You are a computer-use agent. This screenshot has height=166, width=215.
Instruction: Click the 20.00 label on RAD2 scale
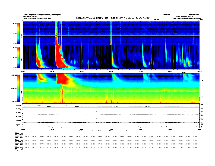pos(15,33)
